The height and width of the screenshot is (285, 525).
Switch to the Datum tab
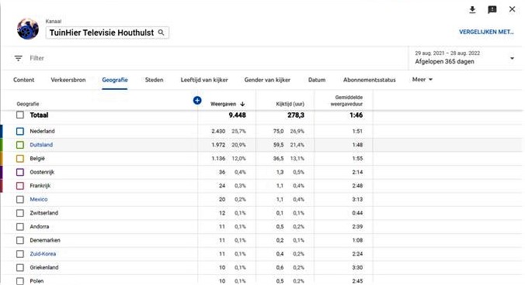click(317, 80)
